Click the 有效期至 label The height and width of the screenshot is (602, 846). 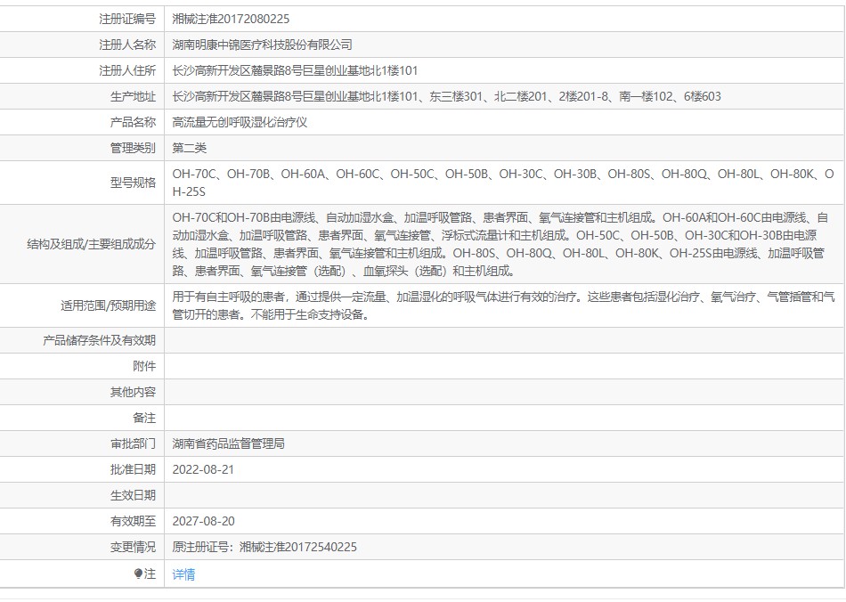(x=133, y=522)
